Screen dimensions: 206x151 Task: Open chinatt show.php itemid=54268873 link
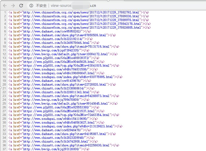(x=66, y=96)
